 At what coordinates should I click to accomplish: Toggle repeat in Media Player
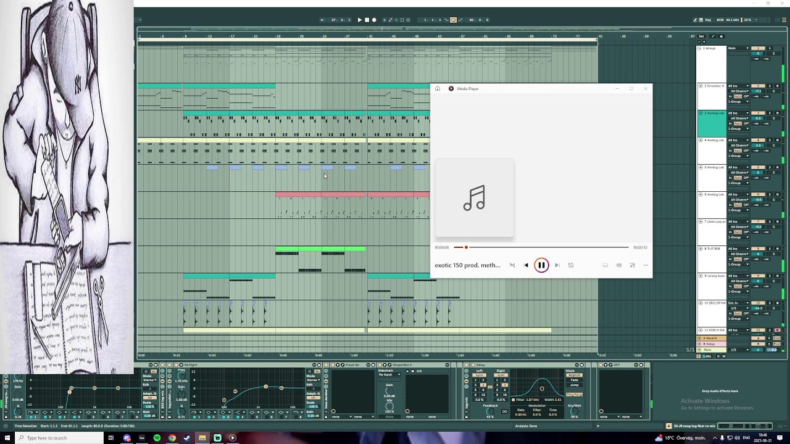[571, 265]
